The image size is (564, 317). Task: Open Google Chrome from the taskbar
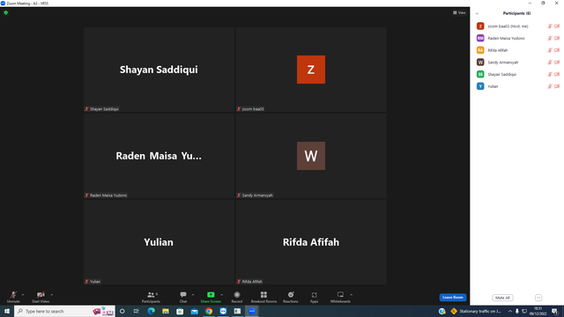tap(209, 311)
